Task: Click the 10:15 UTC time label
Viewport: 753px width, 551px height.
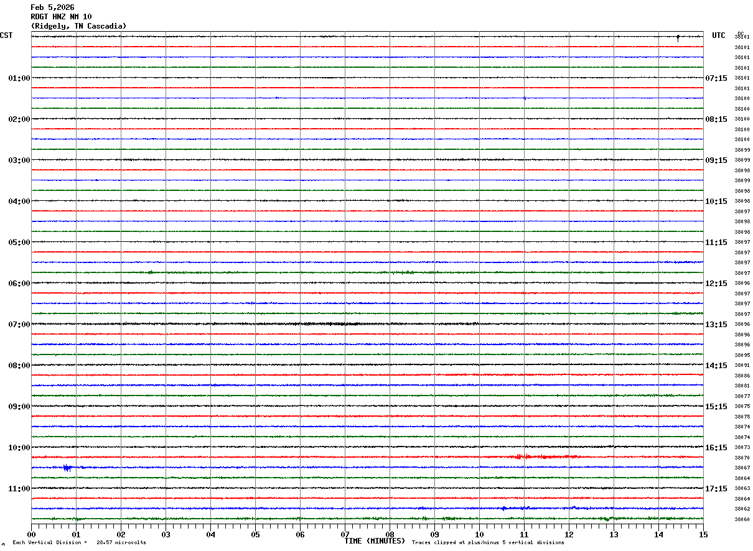Action: tap(716, 201)
